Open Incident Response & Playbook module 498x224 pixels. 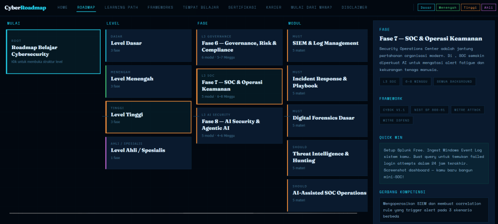pyautogui.click(x=327, y=83)
